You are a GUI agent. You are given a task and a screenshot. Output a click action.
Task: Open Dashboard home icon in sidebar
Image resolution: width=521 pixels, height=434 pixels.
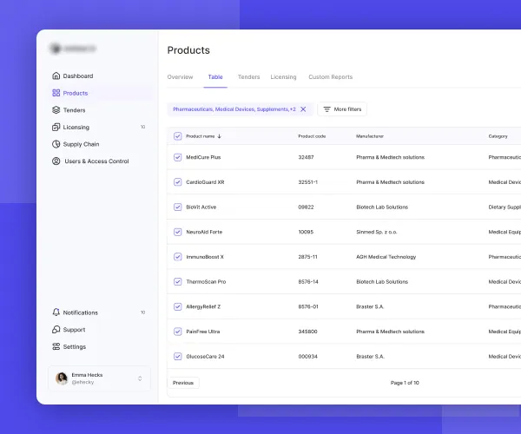pyautogui.click(x=56, y=76)
